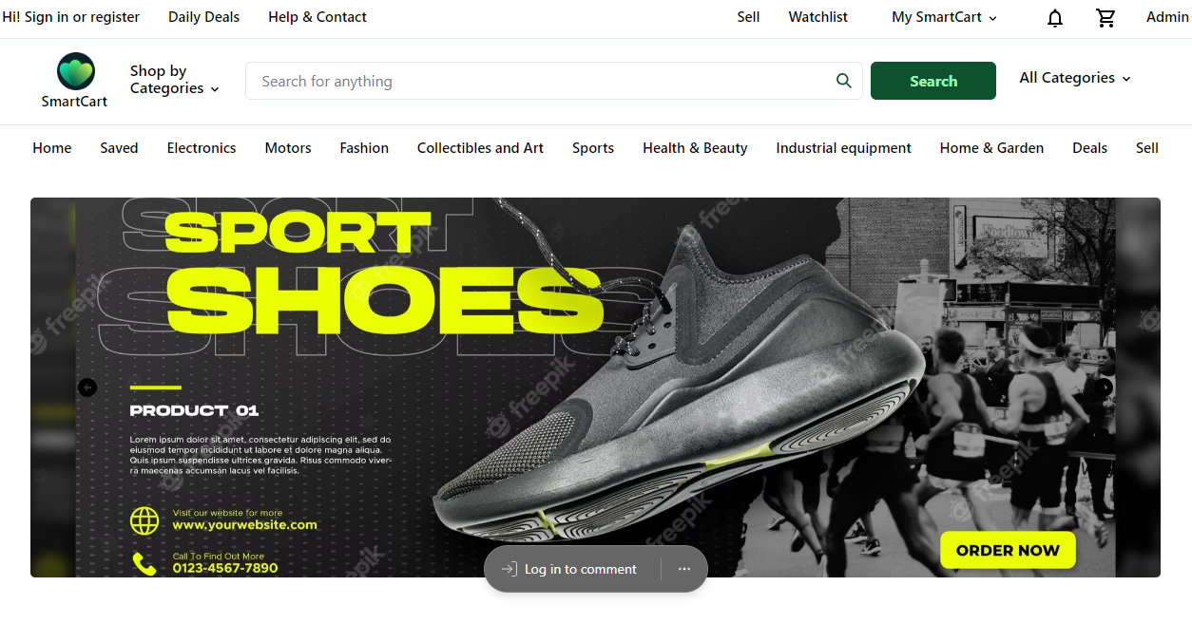Click the log in arrow icon
Image resolution: width=1192 pixels, height=624 pixels.
point(509,569)
